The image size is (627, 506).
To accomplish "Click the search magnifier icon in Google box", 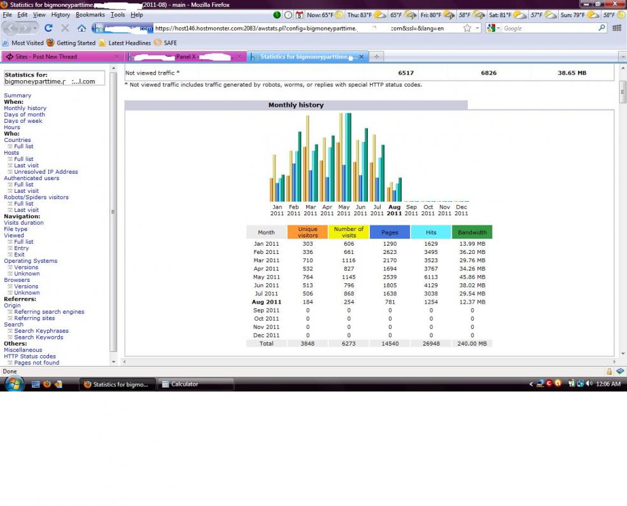I will [602, 28].
